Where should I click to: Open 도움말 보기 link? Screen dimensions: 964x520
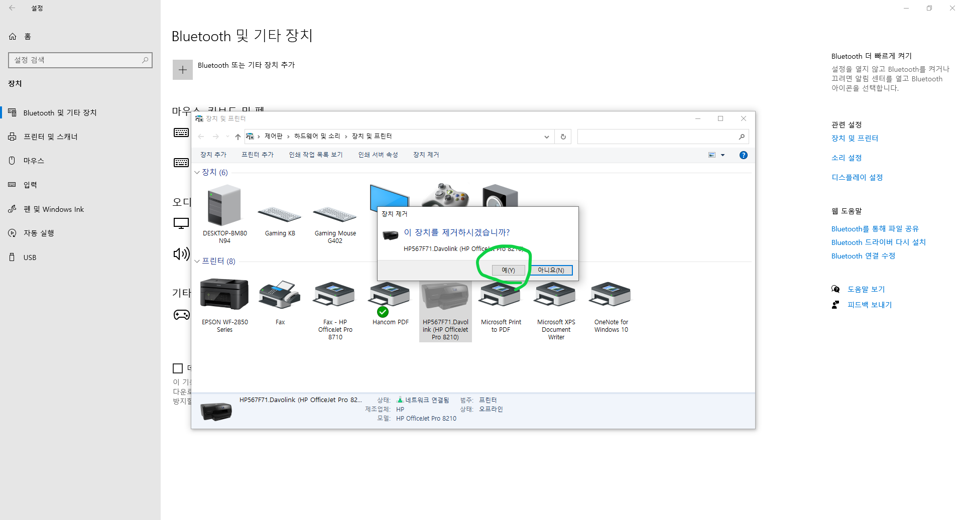[866, 289]
